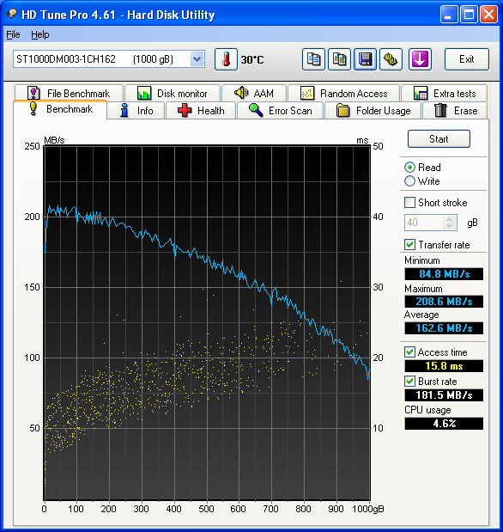Uncheck the Transfer rate checkbox
Screen dimensions: 503x532
click(409, 244)
